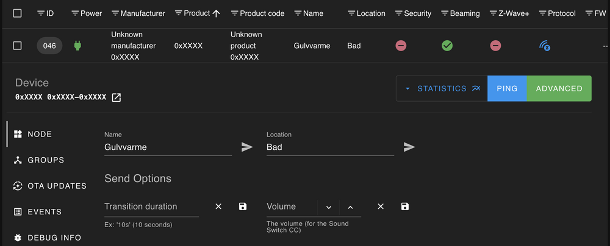
Task: Send the Location value arrow
Action: (x=409, y=147)
